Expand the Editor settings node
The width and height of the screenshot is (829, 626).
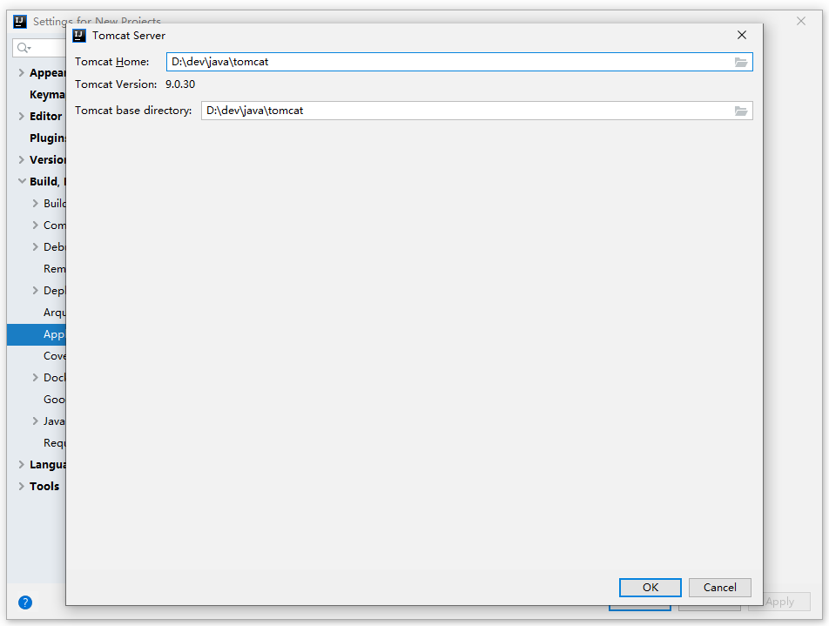22,117
